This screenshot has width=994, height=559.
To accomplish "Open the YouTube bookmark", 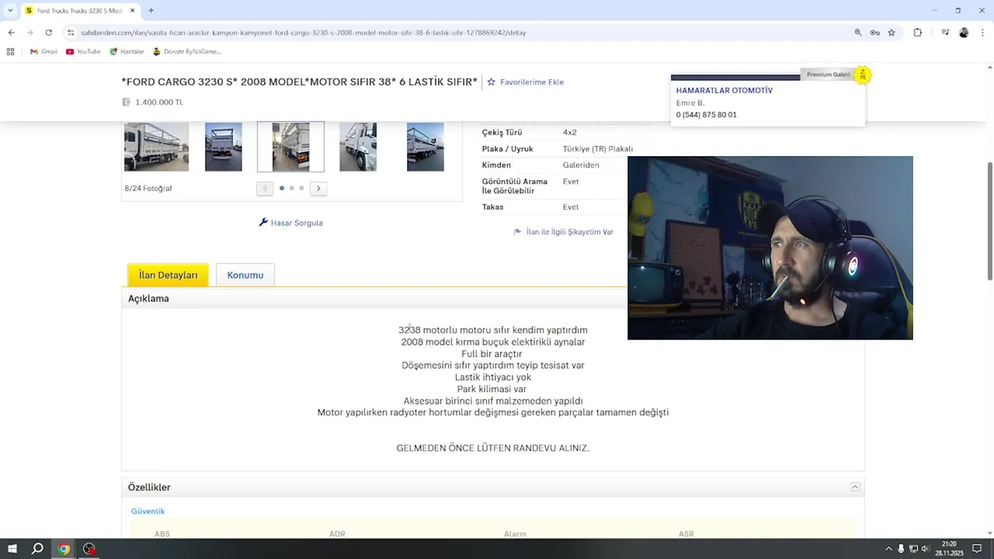I will (x=83, y=51).
